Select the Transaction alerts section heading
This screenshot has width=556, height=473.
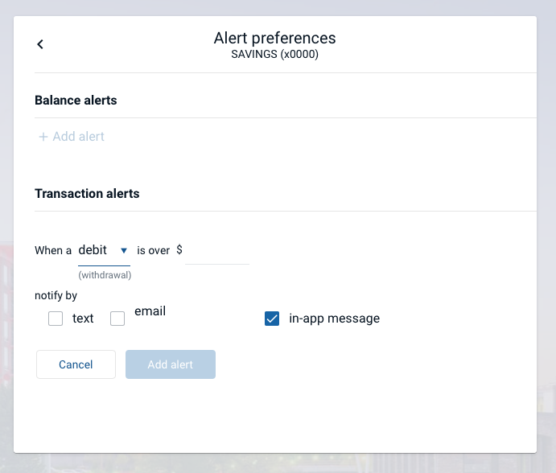pyautogui.click(x=87, y=194)
